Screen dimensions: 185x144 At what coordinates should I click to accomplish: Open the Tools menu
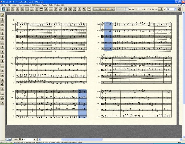point(51,5)
